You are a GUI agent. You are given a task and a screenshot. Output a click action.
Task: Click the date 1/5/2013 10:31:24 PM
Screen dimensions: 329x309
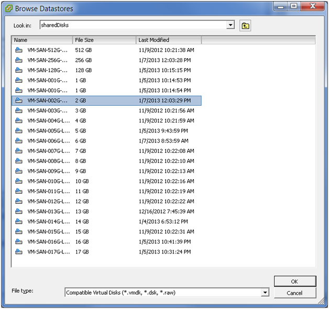(x=165, y=251)
